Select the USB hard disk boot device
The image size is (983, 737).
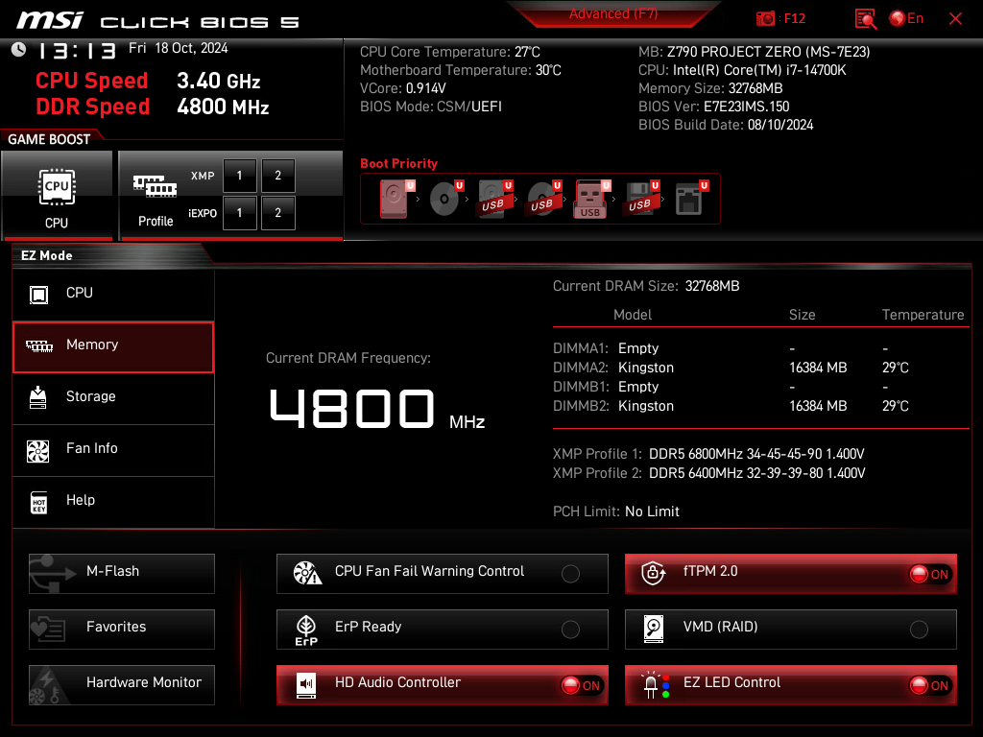(495, 199)
